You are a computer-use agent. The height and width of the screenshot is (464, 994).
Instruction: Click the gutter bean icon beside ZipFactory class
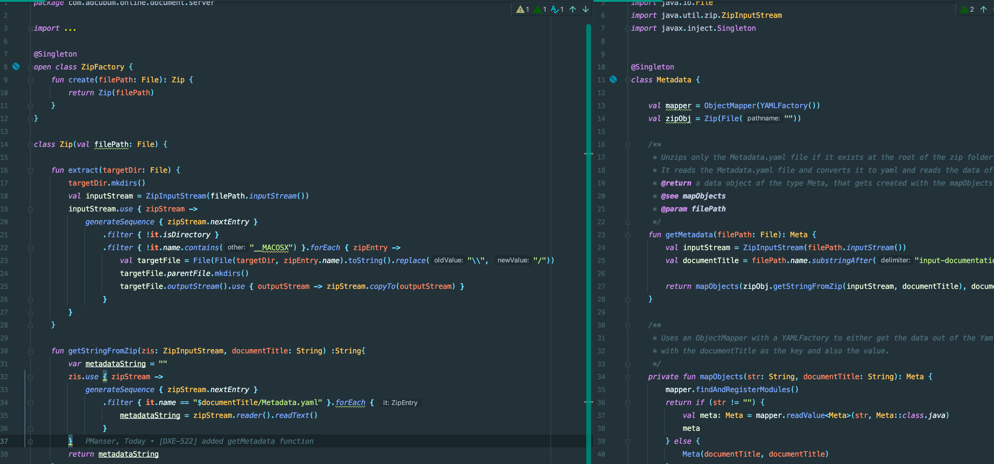[16, 67]
